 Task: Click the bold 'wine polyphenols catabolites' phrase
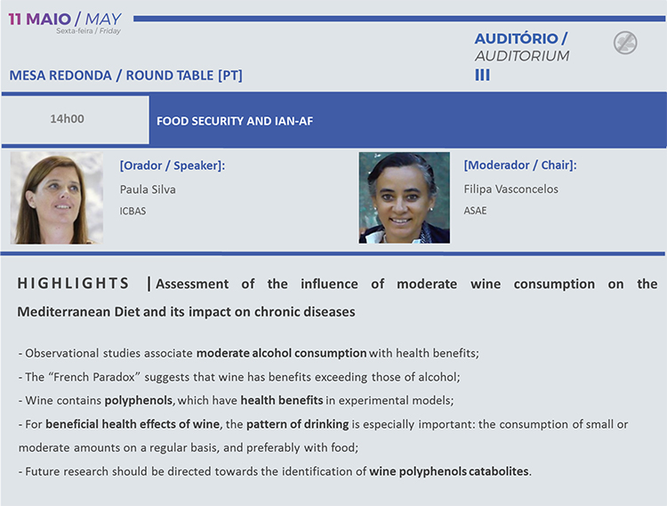click(449, 471)
